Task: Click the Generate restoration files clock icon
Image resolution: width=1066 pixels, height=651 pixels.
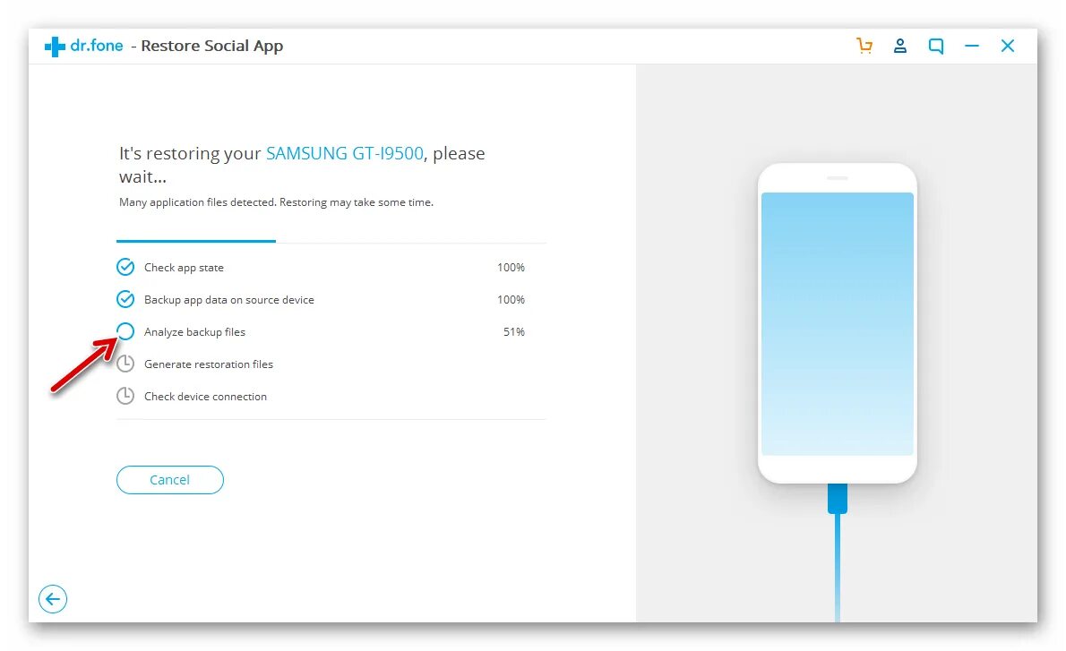Action: (x=125, y=364)
